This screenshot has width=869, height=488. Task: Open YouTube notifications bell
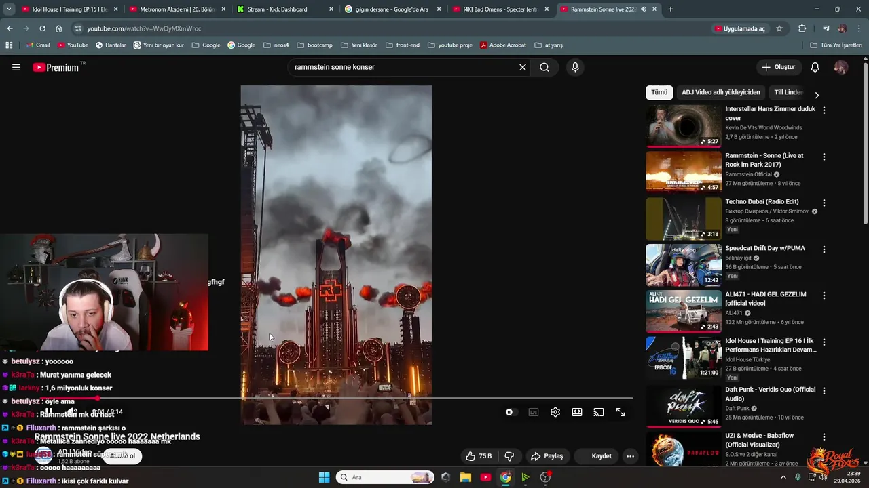[x=815, y=67]
